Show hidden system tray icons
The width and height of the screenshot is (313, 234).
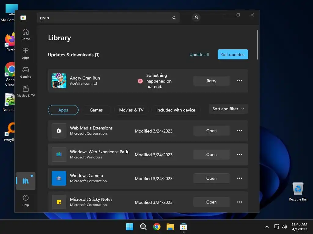click(267, 227)
